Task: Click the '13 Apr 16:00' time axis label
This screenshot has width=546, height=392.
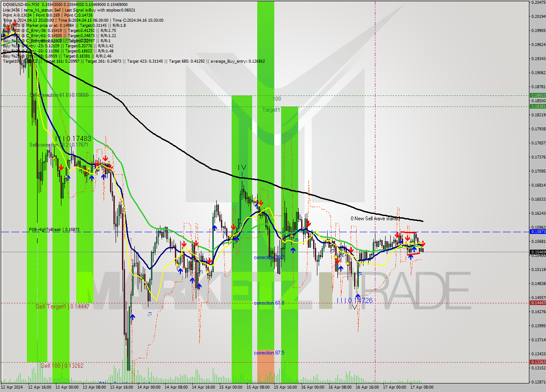Action: 122,387
